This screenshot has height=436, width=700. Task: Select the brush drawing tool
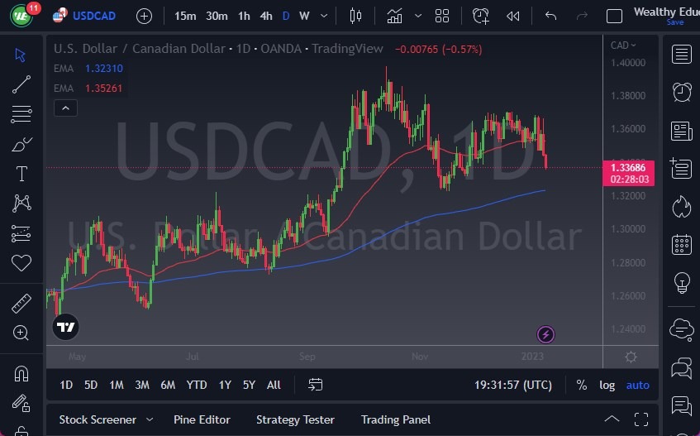click(21, 144)
